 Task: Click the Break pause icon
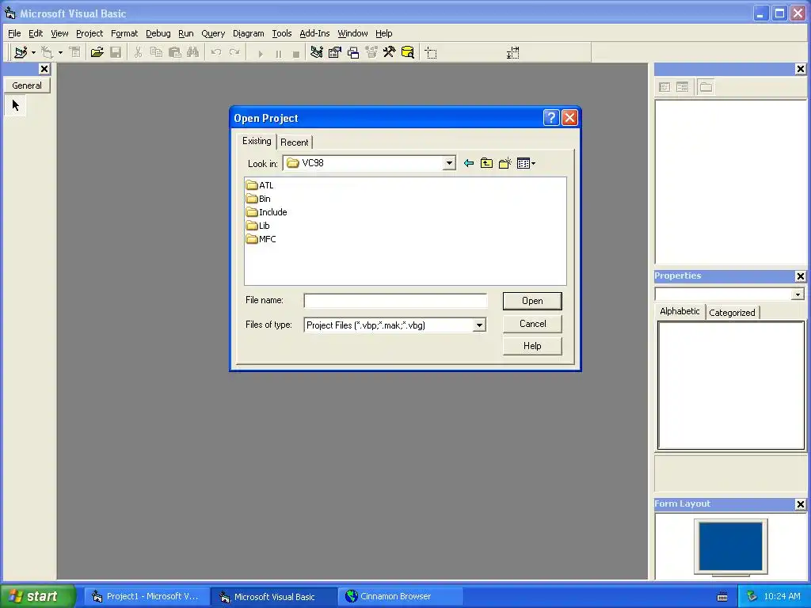278,53
